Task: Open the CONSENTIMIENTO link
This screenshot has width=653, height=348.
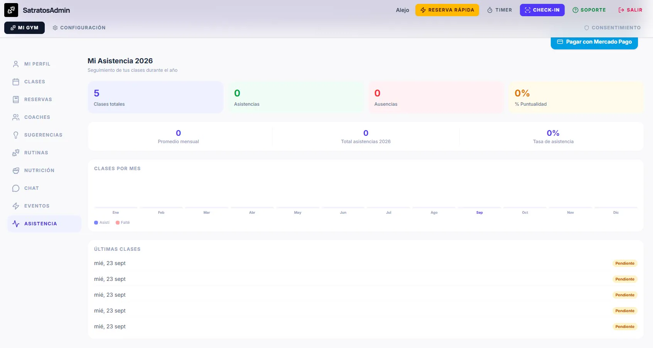Action: pos(613,28)
